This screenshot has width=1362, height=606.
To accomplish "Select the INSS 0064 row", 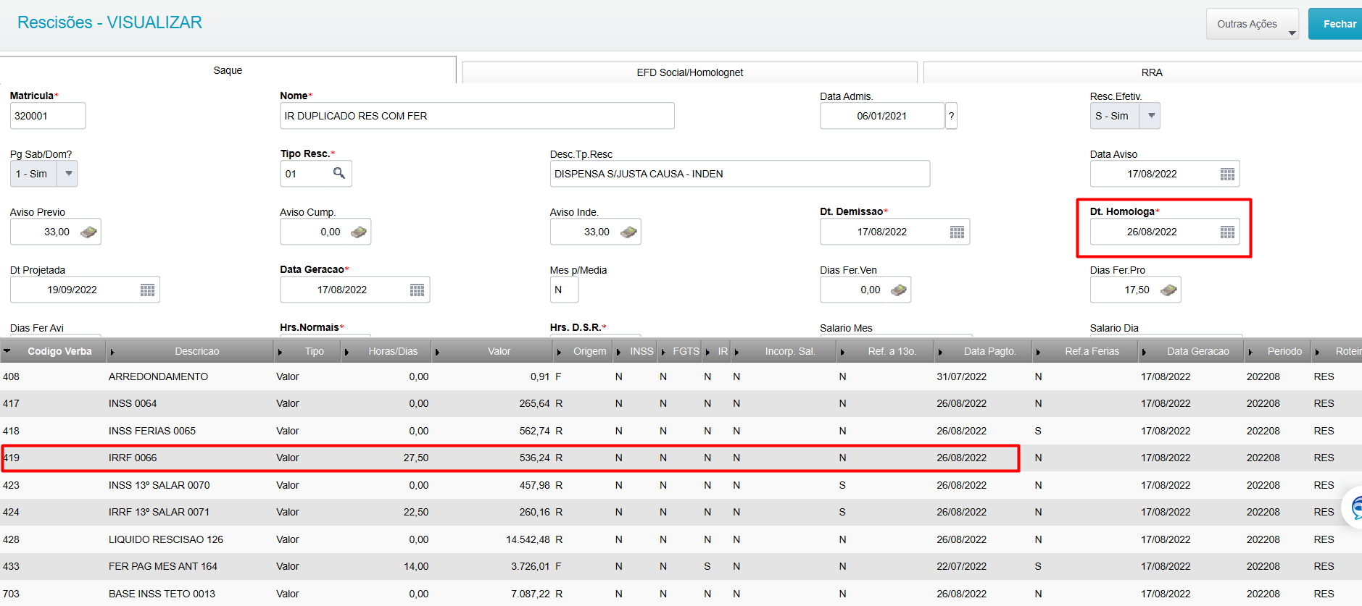I will [681, 403].
